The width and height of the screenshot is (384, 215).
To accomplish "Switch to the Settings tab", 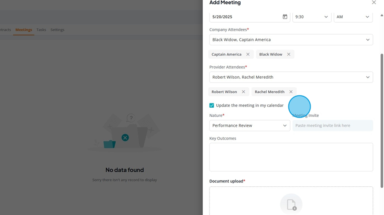I will (x=57, y=29).
